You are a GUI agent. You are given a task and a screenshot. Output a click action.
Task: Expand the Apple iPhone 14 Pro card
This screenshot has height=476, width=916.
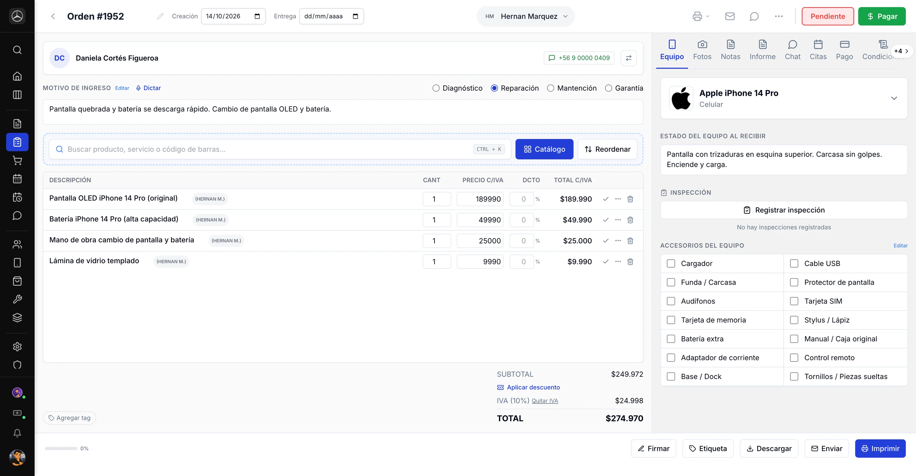coord(894,98)
